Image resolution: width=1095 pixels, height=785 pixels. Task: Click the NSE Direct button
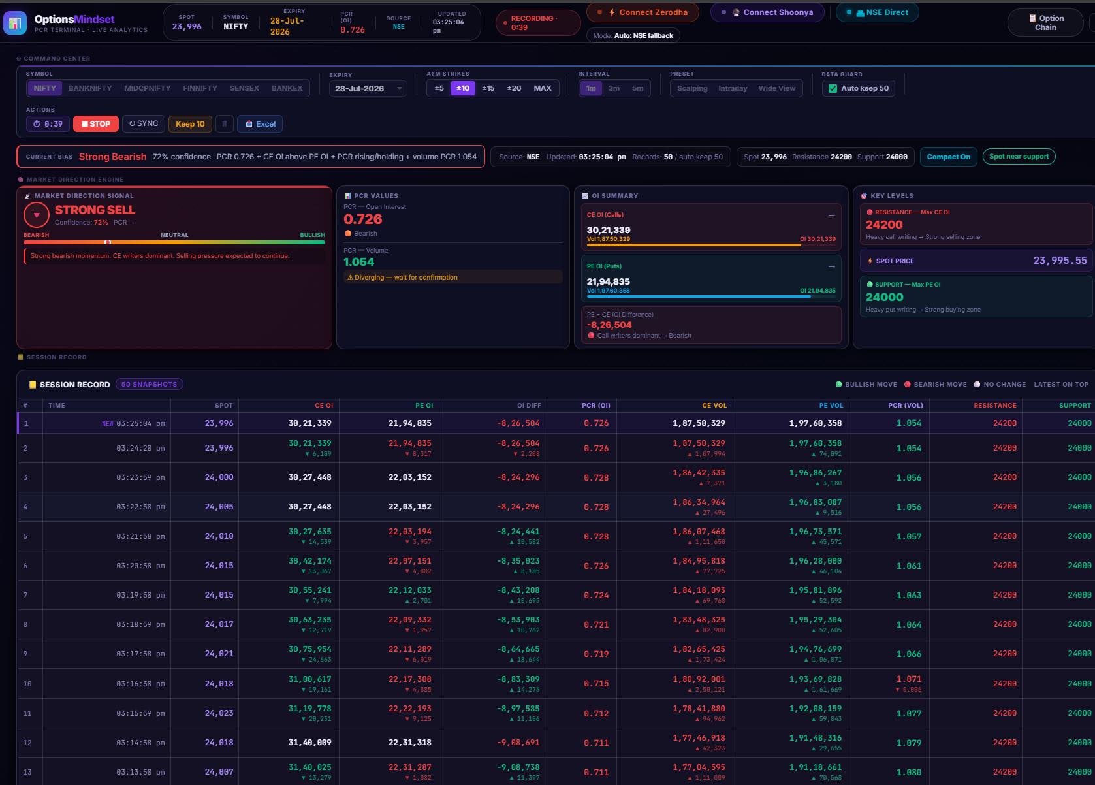pos(877,12)
